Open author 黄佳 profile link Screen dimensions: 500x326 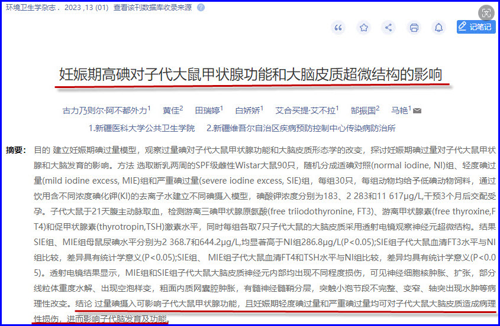[x=171, y=110]
